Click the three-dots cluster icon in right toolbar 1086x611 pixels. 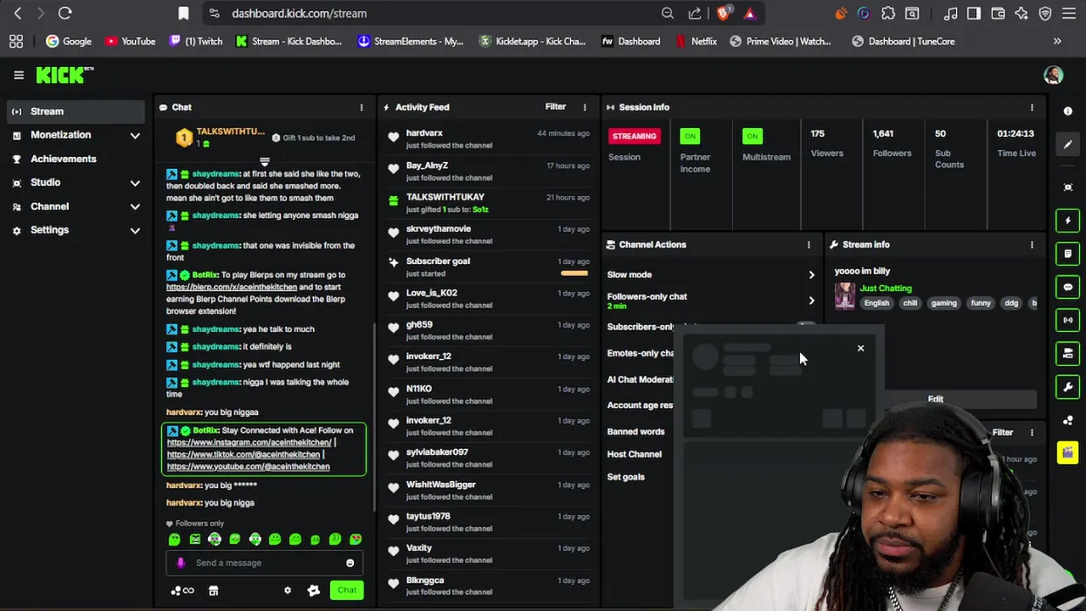[1068, 420]
